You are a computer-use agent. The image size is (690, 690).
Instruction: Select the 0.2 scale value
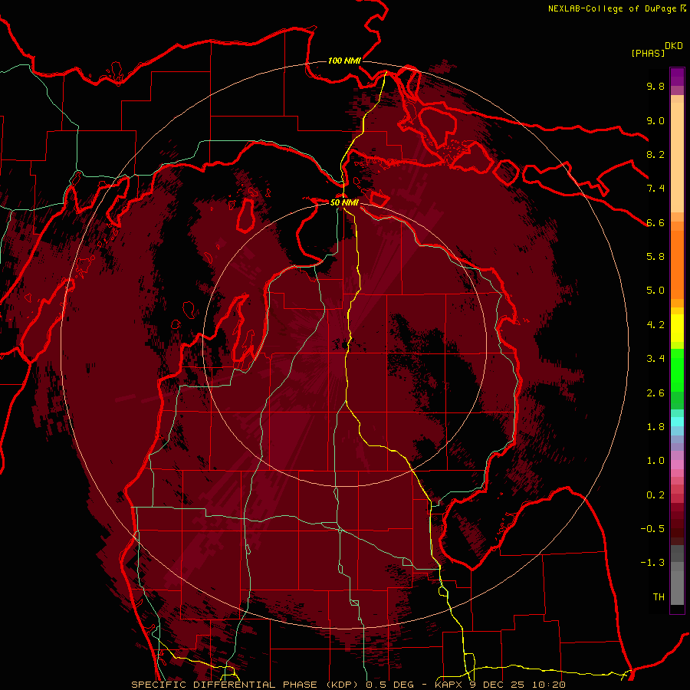click(655, 495)
